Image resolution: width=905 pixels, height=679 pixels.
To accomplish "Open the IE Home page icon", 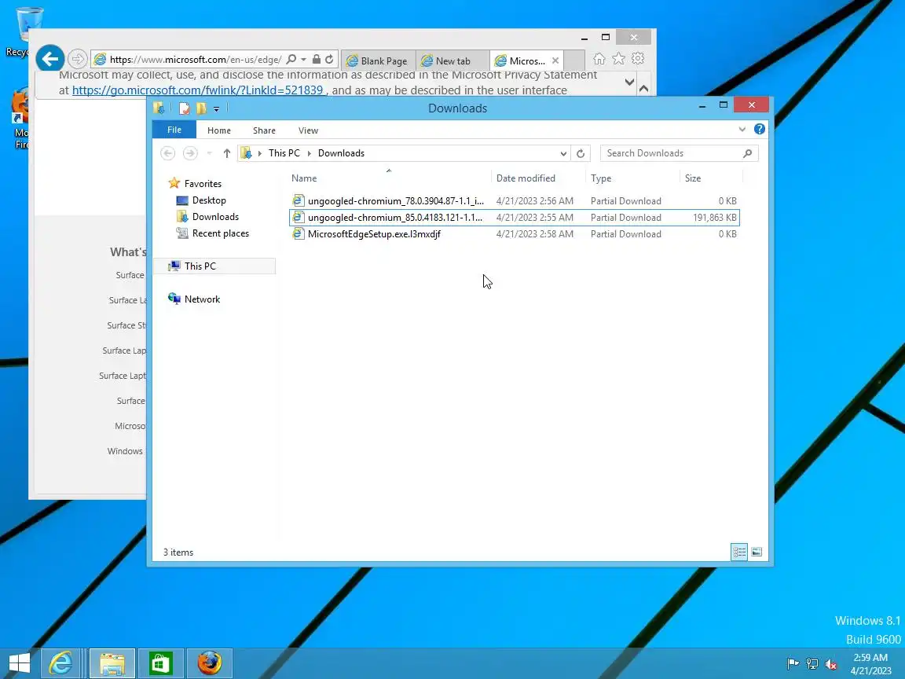I will pyautogui.click(x=599, y=59).
